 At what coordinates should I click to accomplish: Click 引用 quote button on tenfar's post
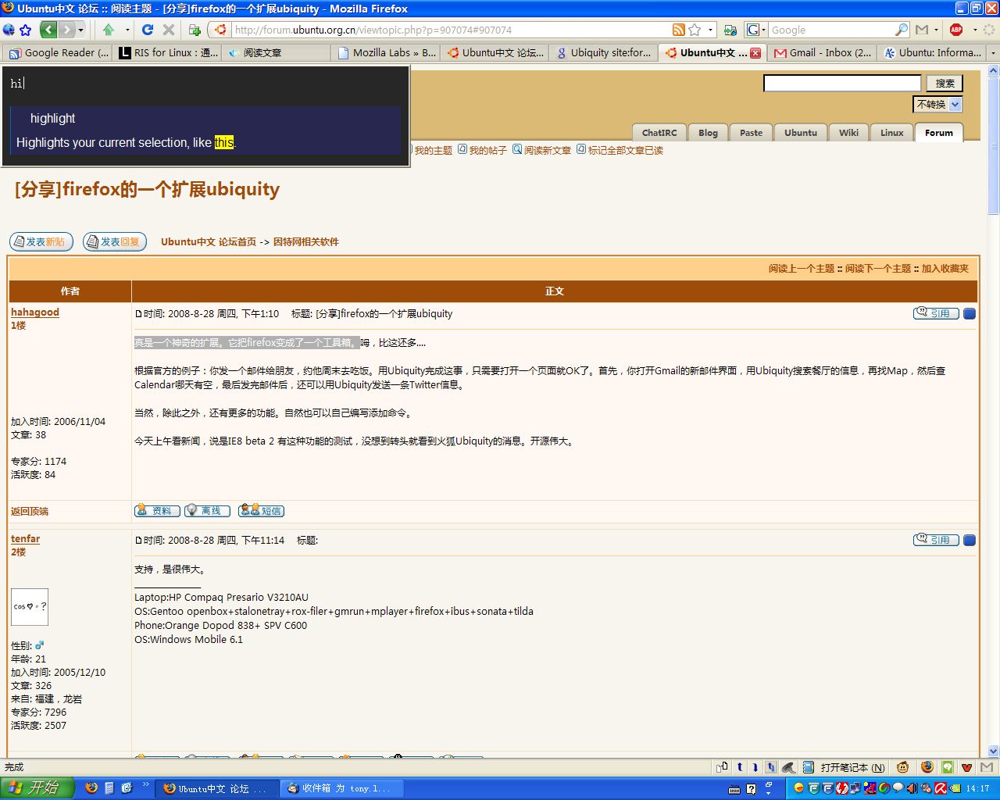tap(936, 540)
